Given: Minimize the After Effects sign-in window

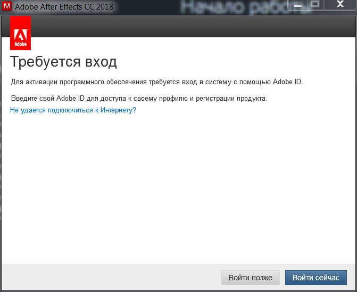Looking at the screenshot, I should tap(297, 5).
